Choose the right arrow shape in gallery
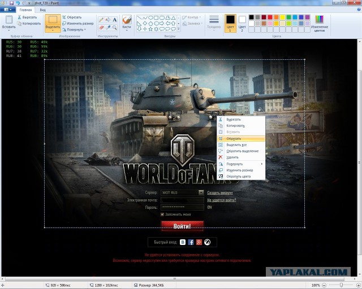The image size is (362, 289). click(x=162, y=23)
